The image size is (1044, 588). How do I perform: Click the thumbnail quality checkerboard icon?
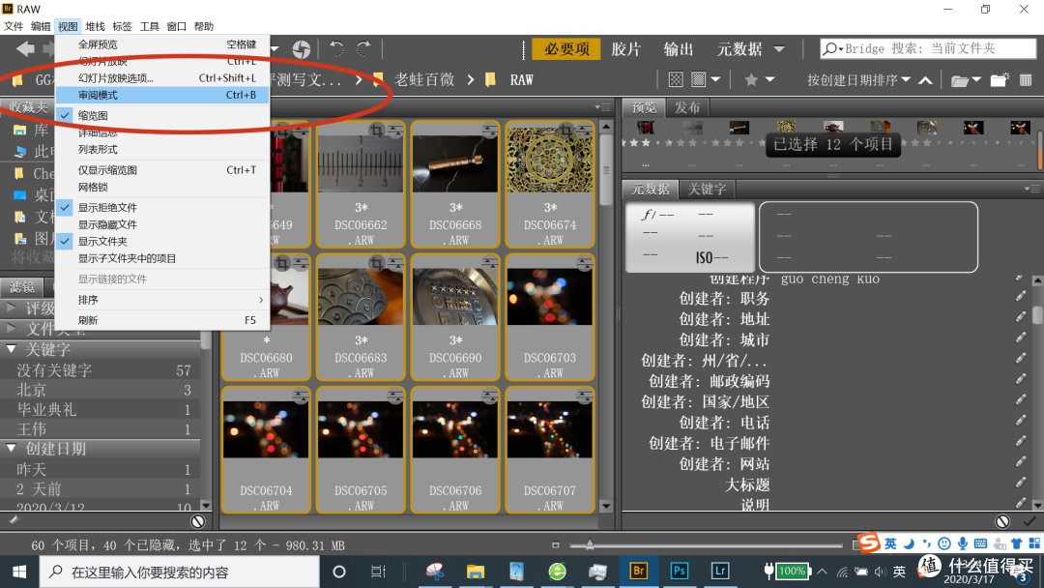(x=676, y=80)
